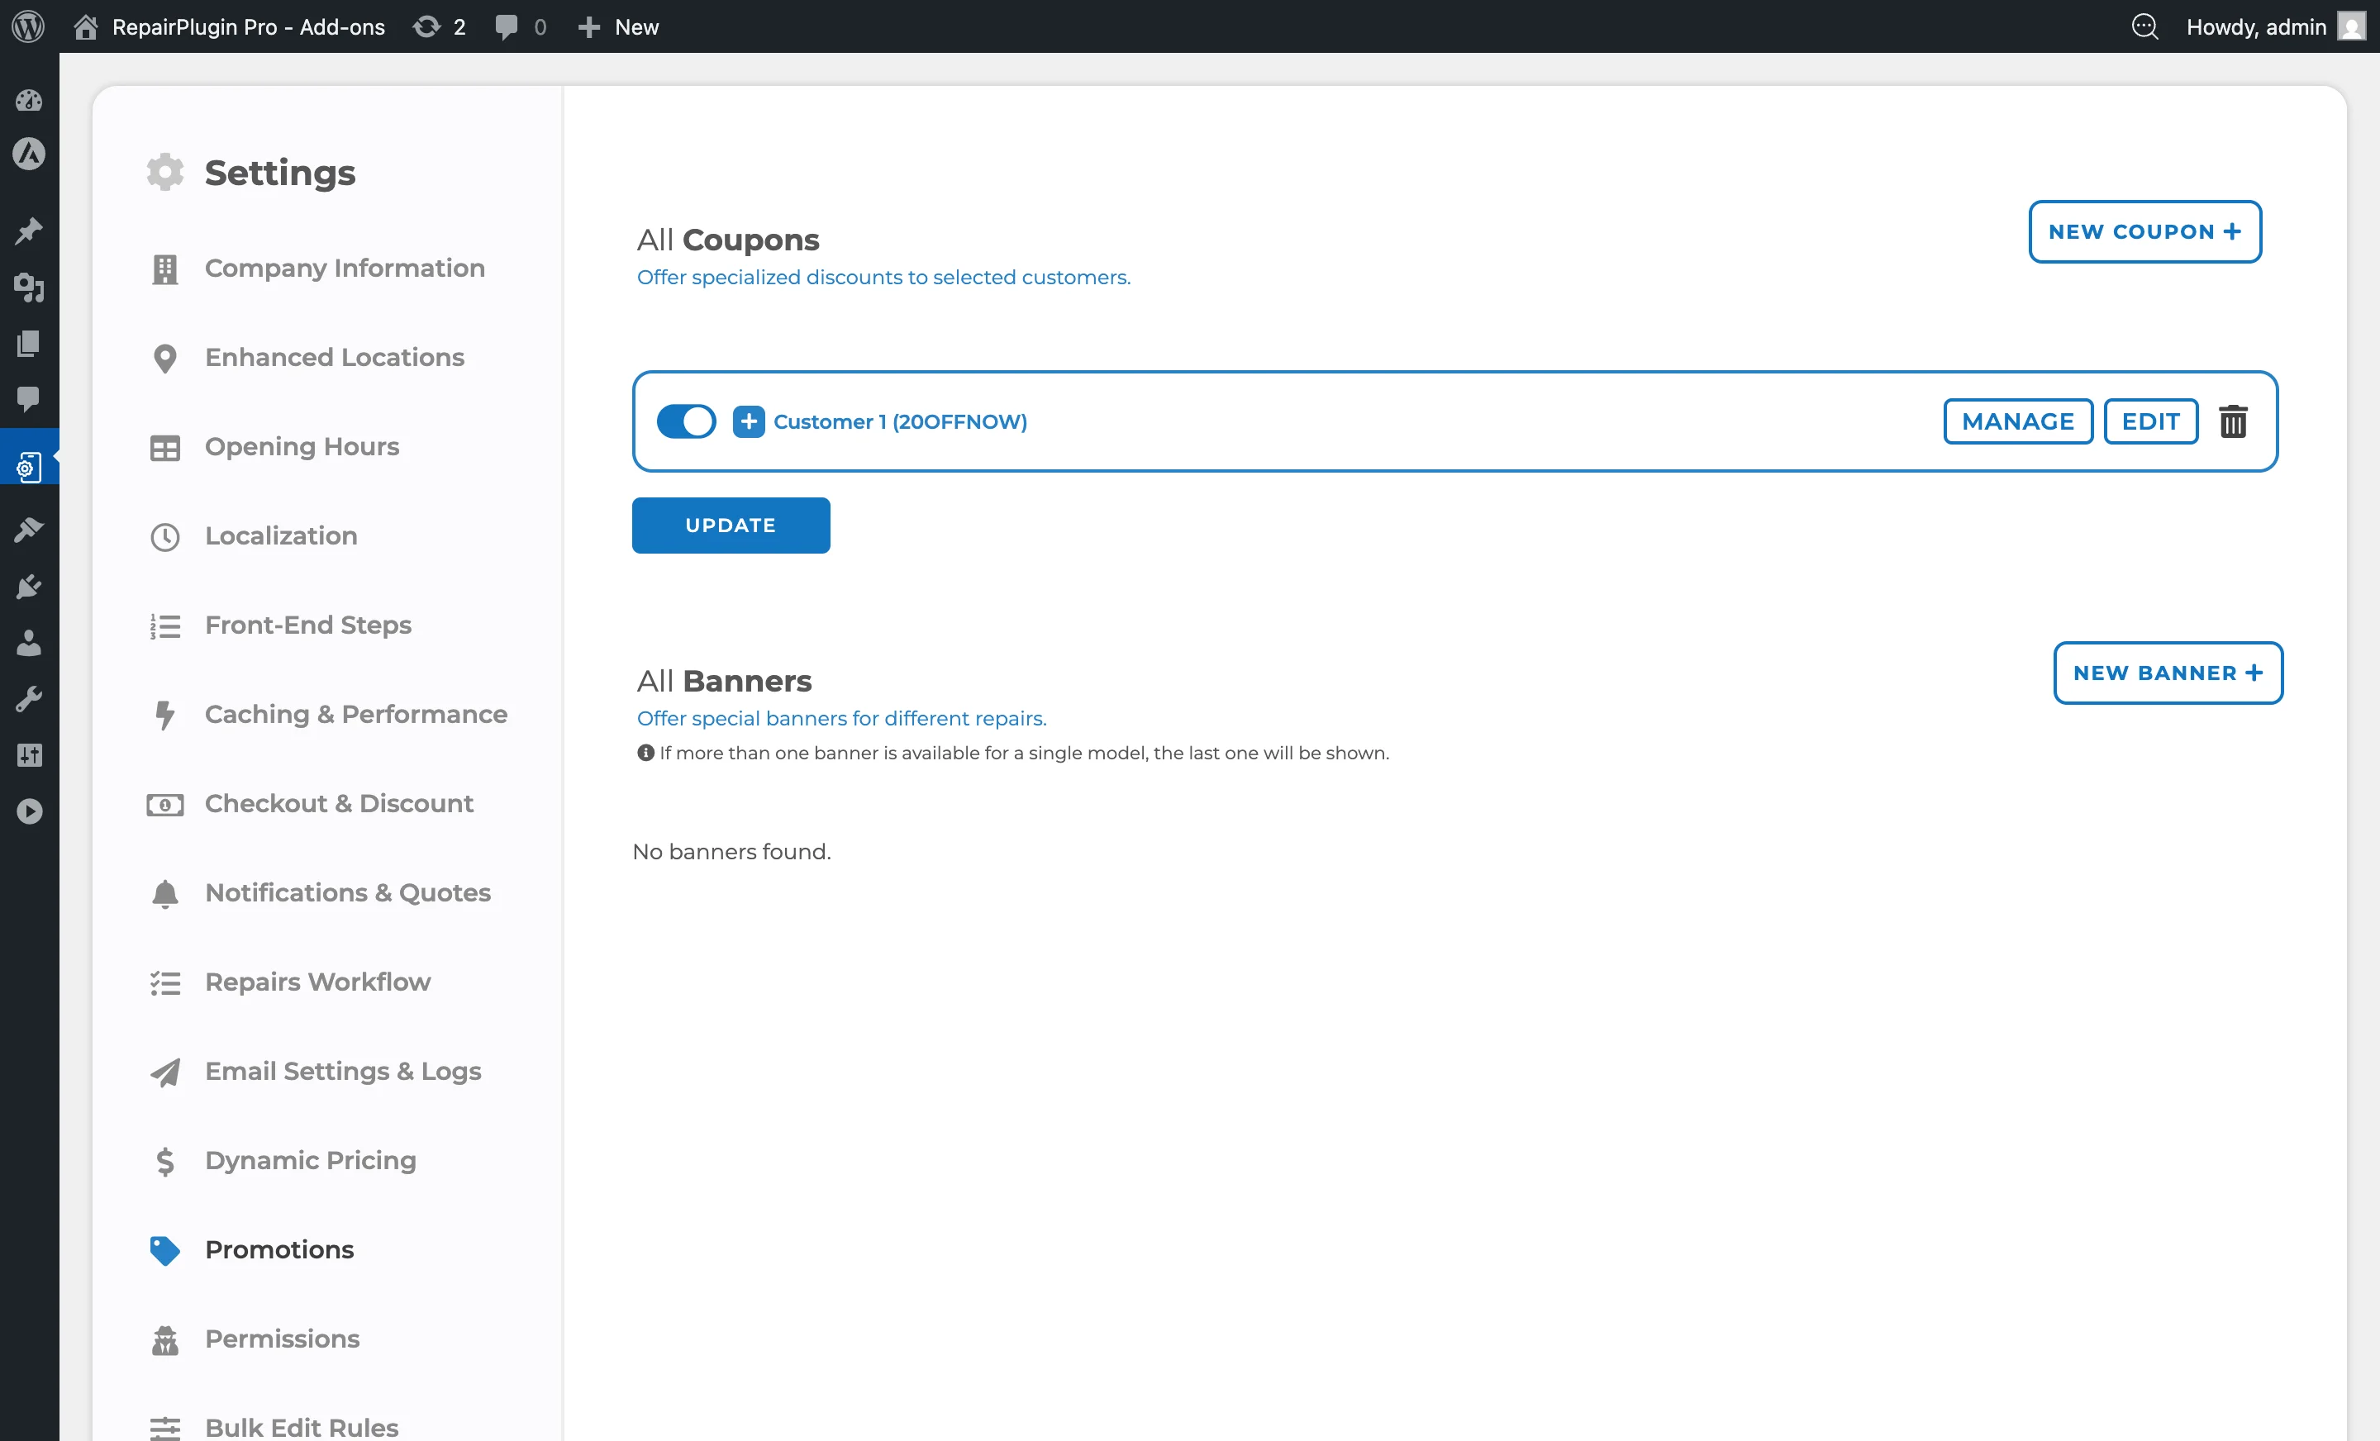Click the WordPress logo in the admin bar
The height and width of the screenshot is (1441, 2380).
(28, 26)
